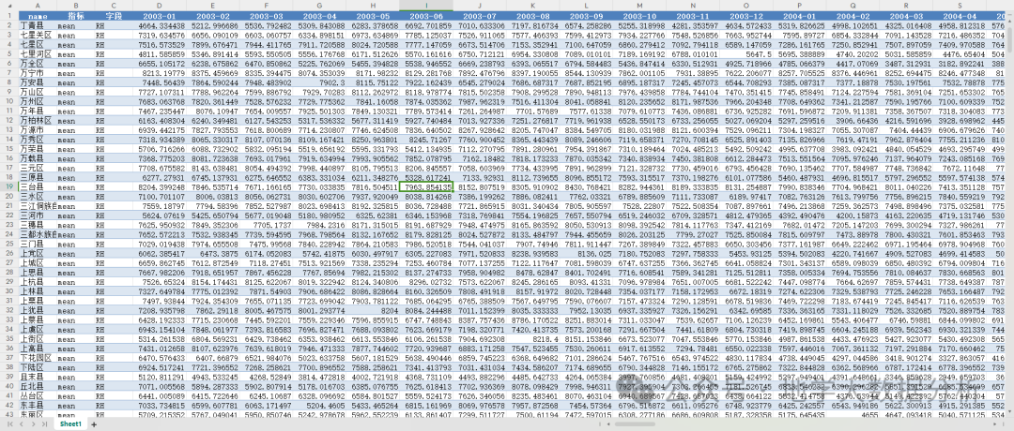The height and width of the screenshot is (431, 1014).
Task: Click the value 4664.334438 for 2003-01
Action: [x=159, y=24]
